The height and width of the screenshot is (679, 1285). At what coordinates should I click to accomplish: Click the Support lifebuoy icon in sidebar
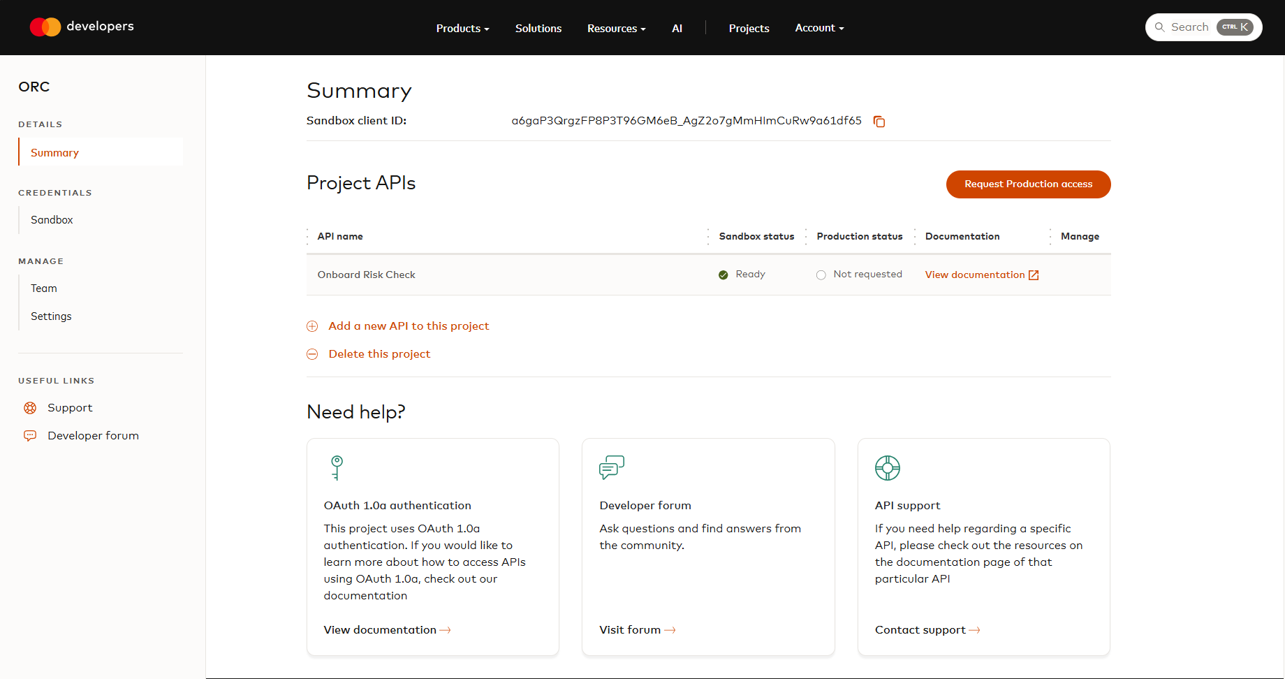click(30, 408)
